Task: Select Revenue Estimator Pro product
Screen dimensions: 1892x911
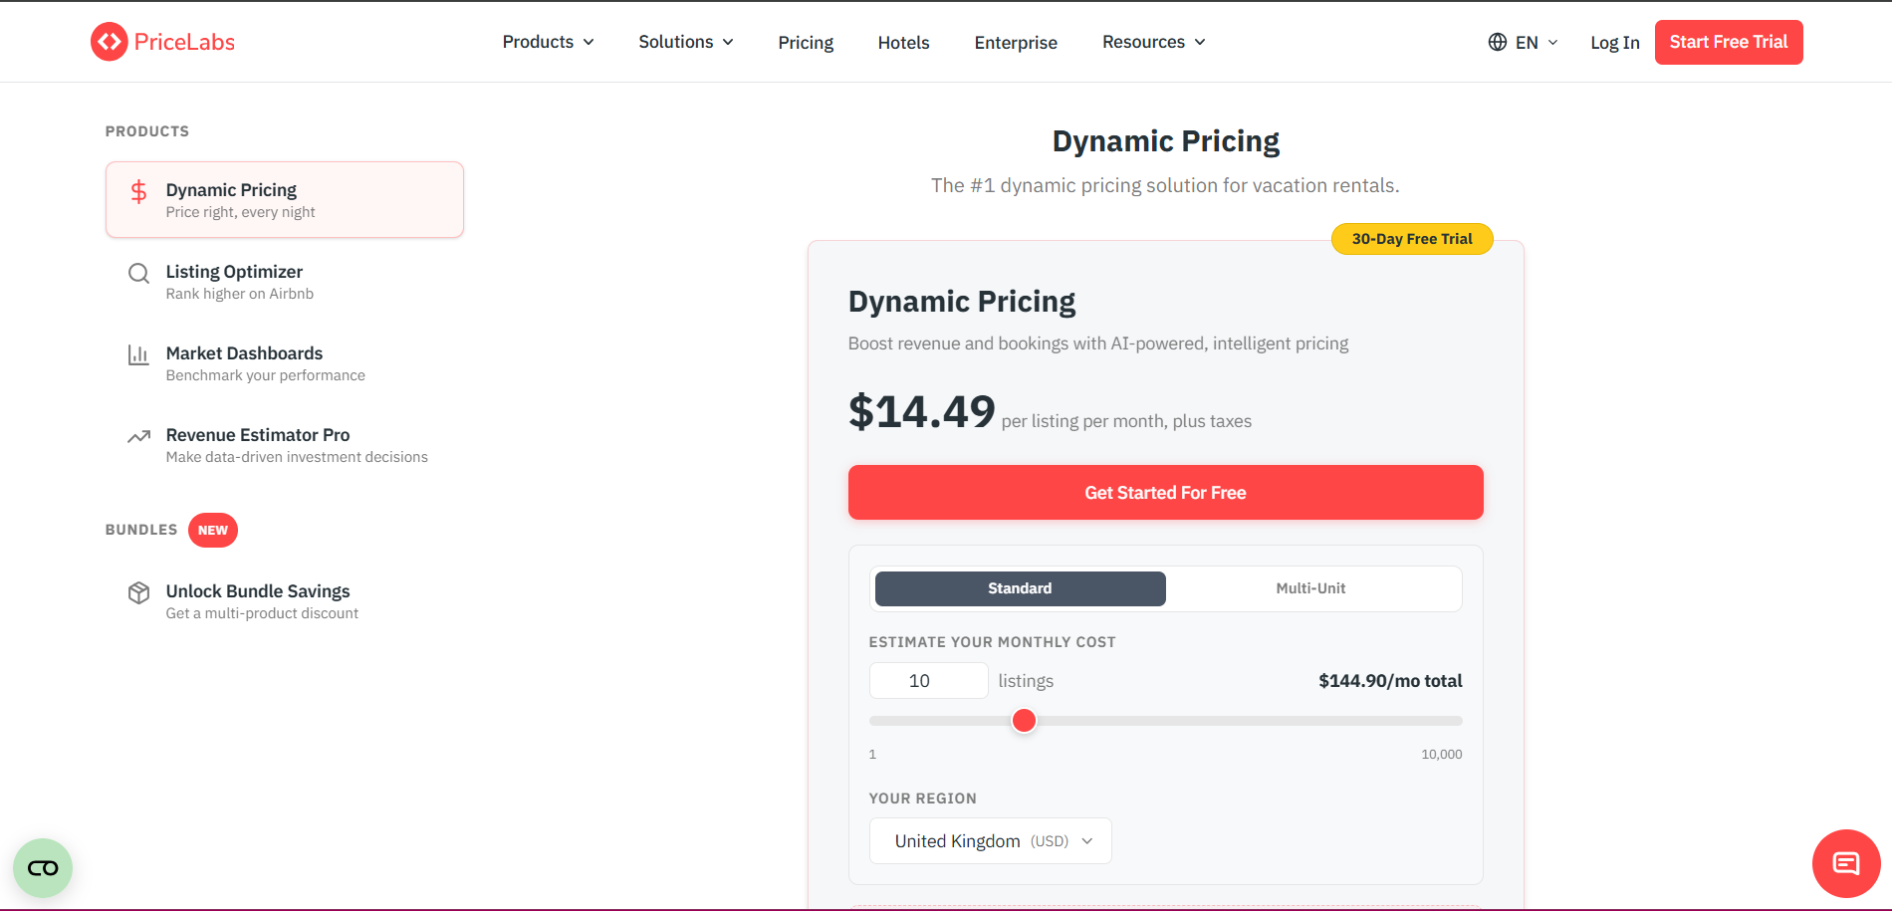Action: pyautogui.click(x=285, y=445)
